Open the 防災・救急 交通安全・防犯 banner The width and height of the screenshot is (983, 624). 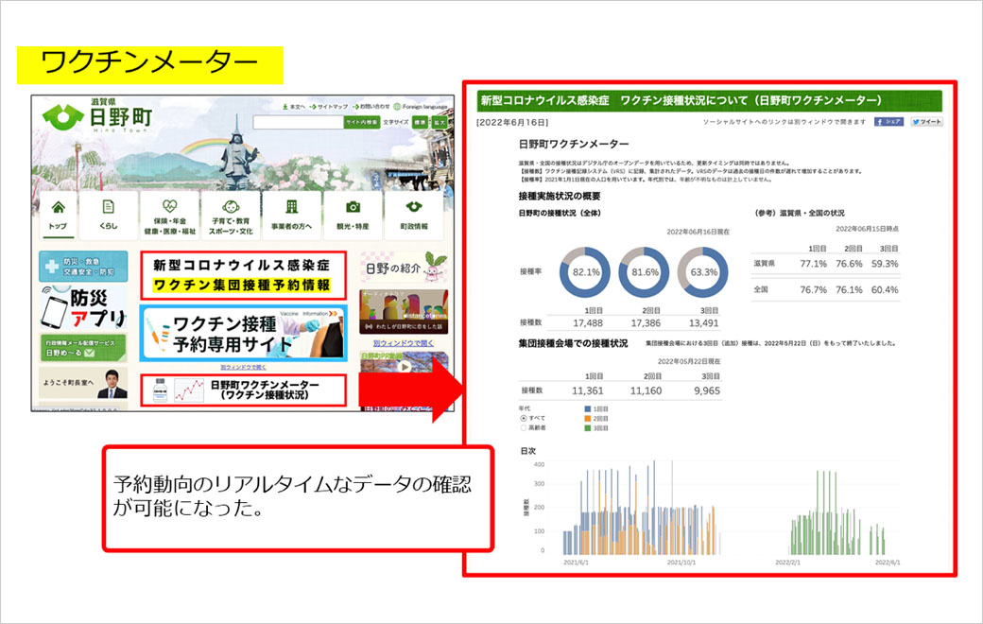(83, 267)
